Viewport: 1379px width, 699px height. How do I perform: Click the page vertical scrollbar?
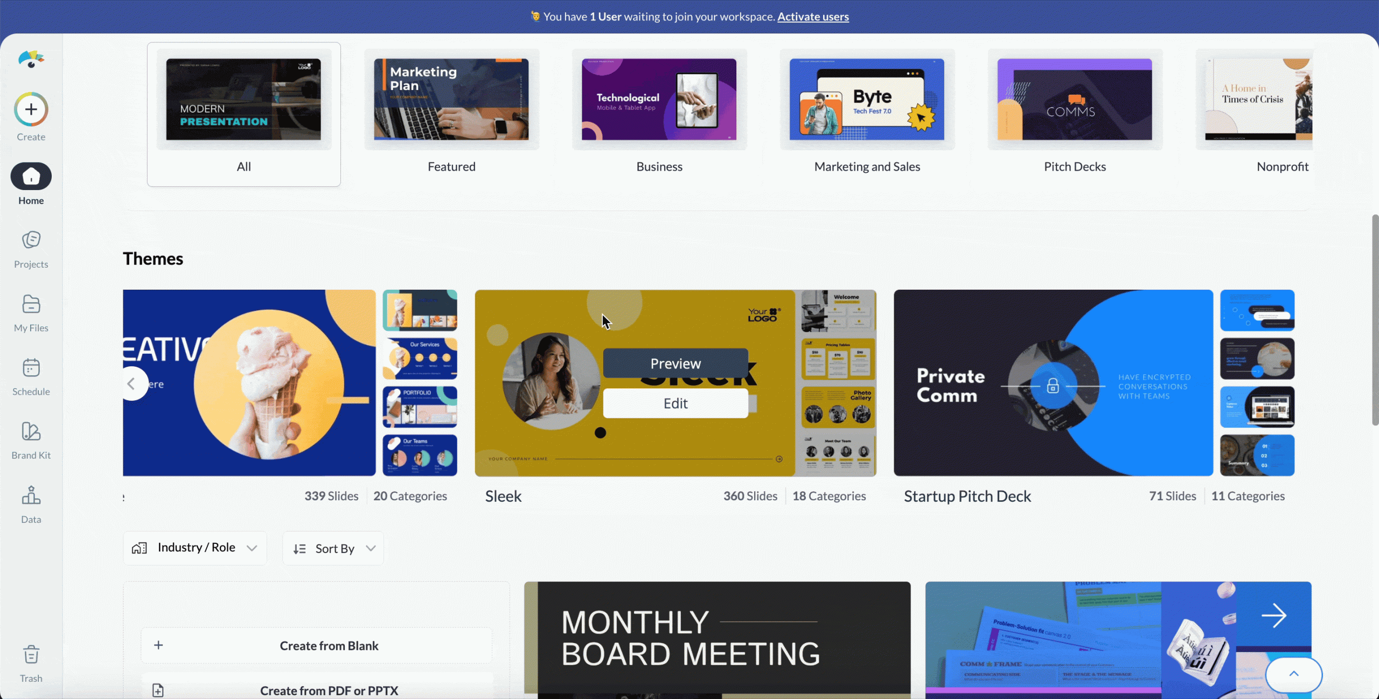click(1375, 320)
